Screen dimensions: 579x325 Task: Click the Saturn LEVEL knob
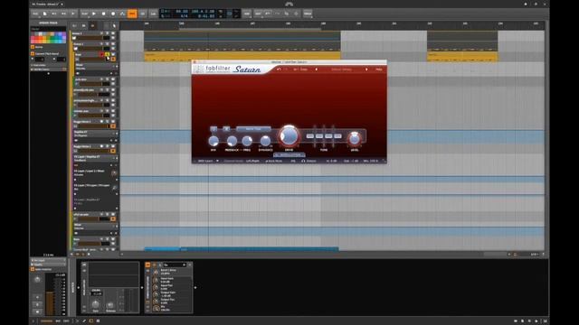[x=355, y=138]
